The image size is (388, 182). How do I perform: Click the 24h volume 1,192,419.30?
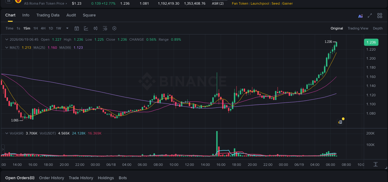169,3
